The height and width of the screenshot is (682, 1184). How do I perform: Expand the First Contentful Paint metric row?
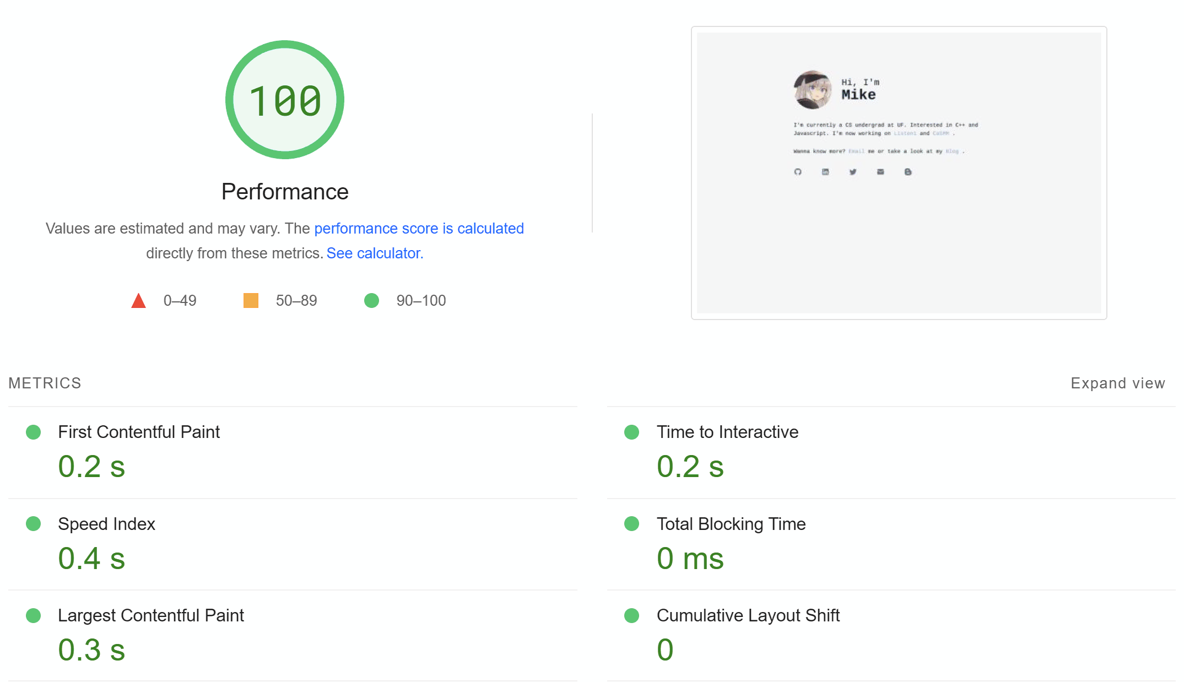click(x=139, y=432)
